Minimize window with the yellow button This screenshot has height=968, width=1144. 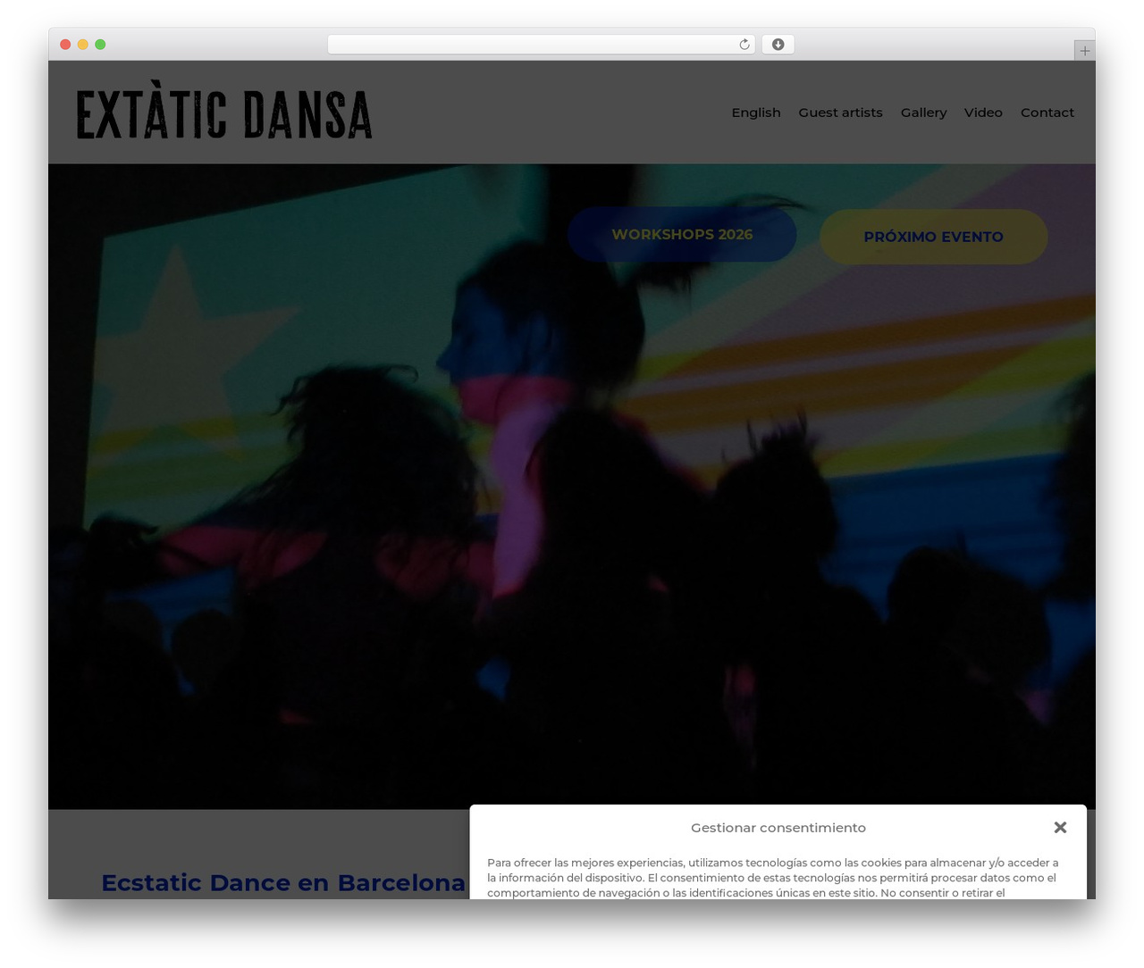[82, 45]
